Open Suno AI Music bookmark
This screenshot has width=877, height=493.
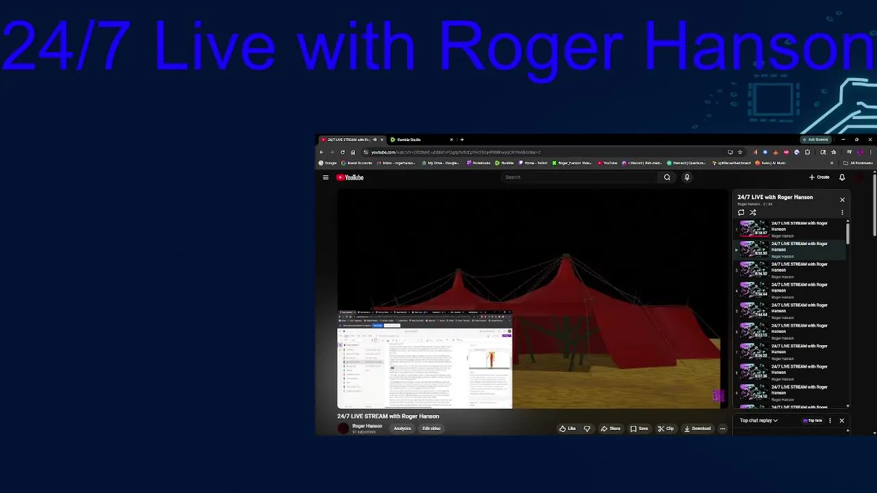(x=770, y=163)
